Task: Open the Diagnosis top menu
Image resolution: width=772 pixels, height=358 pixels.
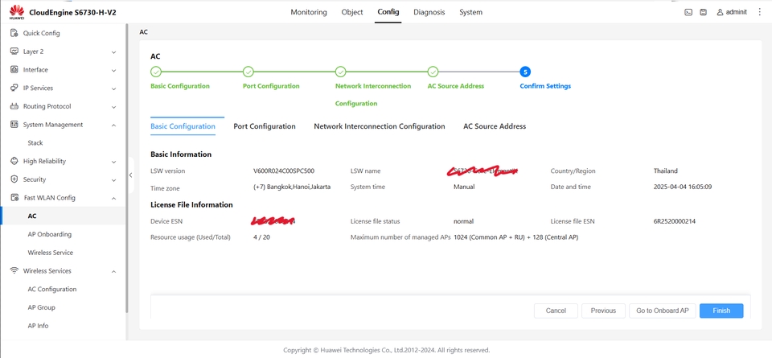Action: [x=429, y=12]
